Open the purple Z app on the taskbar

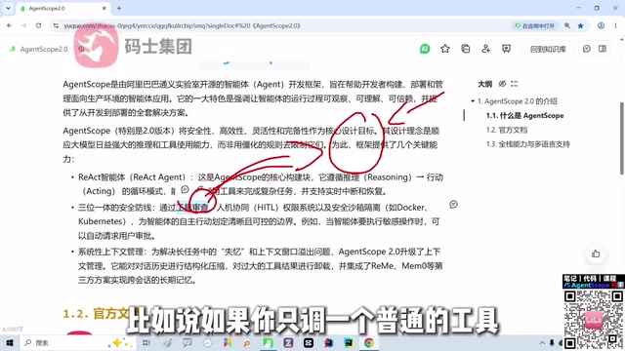[x=288, y=342]
